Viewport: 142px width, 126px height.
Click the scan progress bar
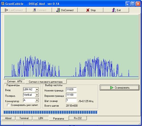51,112
